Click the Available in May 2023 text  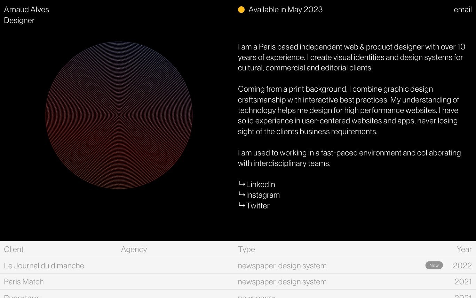coord(286,10)
